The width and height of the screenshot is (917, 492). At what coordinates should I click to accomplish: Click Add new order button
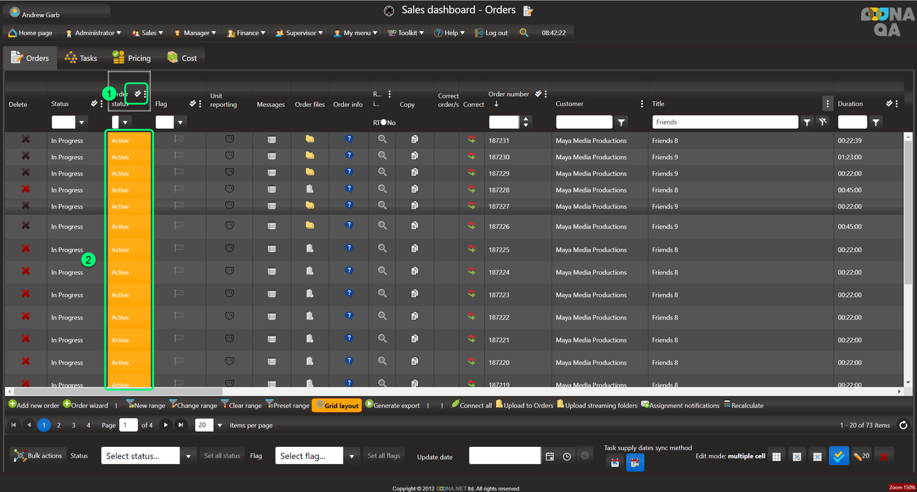[x=34, y=405]
